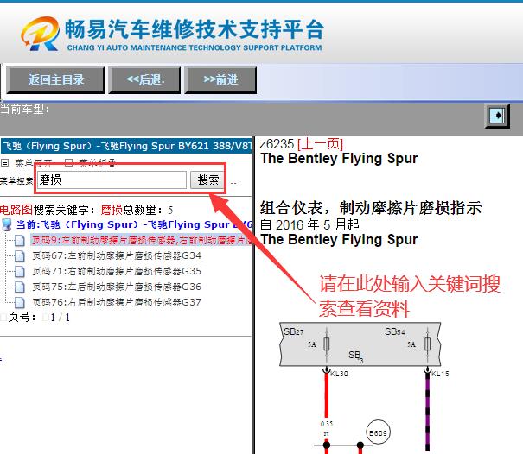Open result 页码76 右后制动摩擦片磨损传感器G37
The image size is (523, 454).
click(x=117, y=302)
